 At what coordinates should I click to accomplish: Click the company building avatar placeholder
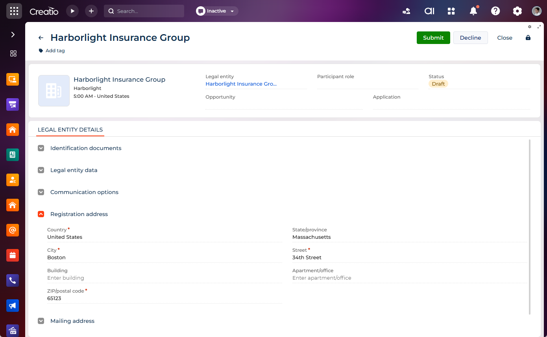pos(54,91)
